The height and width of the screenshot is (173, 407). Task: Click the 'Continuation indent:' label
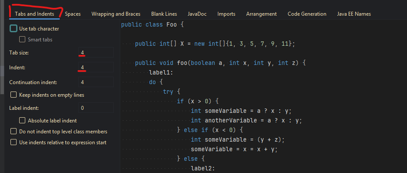point(33,82)
